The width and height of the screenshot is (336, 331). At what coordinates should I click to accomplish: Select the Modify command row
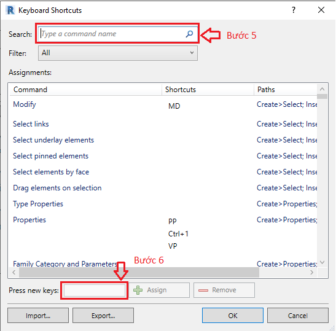coord(163,105)
